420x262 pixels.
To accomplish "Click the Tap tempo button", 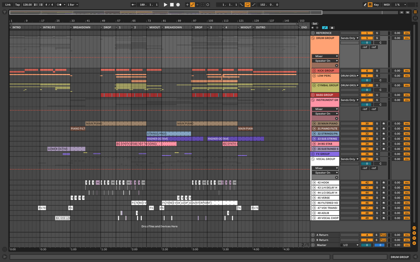I will 17,5.
